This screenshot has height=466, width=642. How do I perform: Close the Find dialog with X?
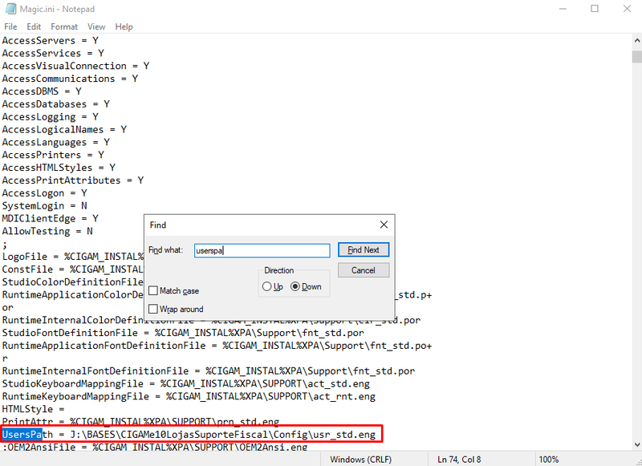tap(384, 225)
